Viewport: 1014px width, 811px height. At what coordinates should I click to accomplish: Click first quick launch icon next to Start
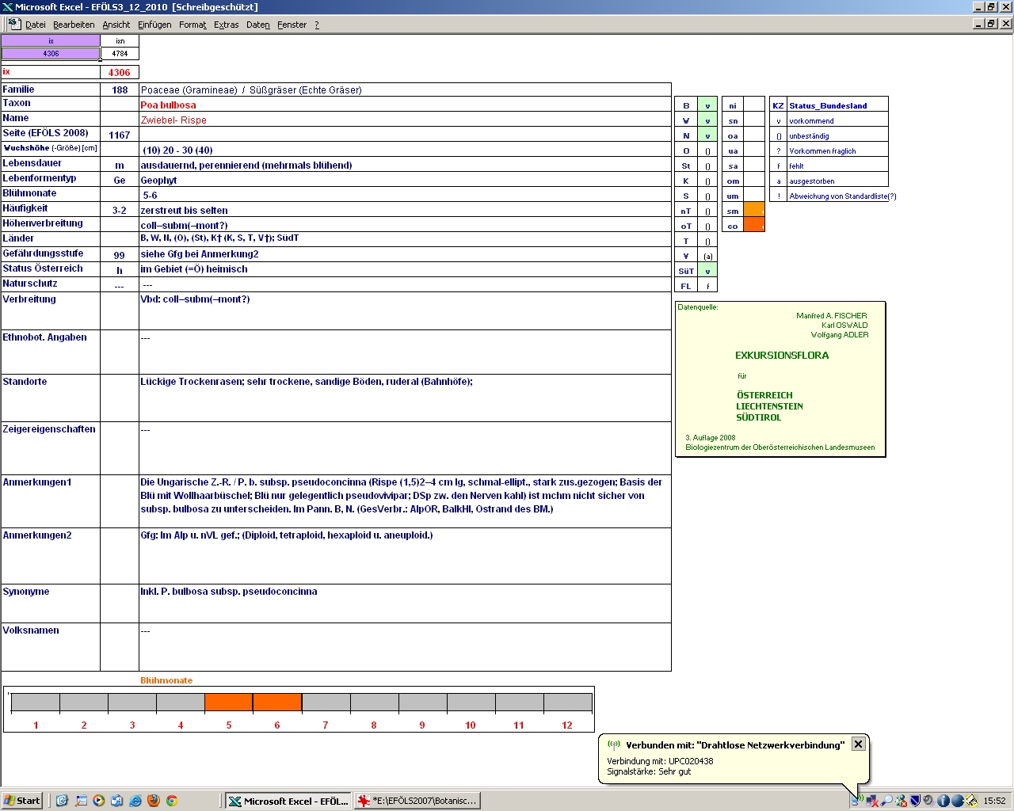(62, 801)
